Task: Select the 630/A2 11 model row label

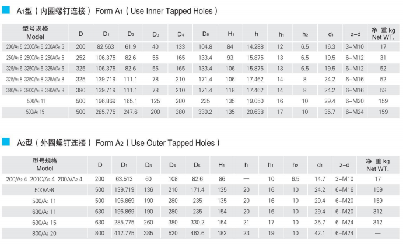Action: 44,212
